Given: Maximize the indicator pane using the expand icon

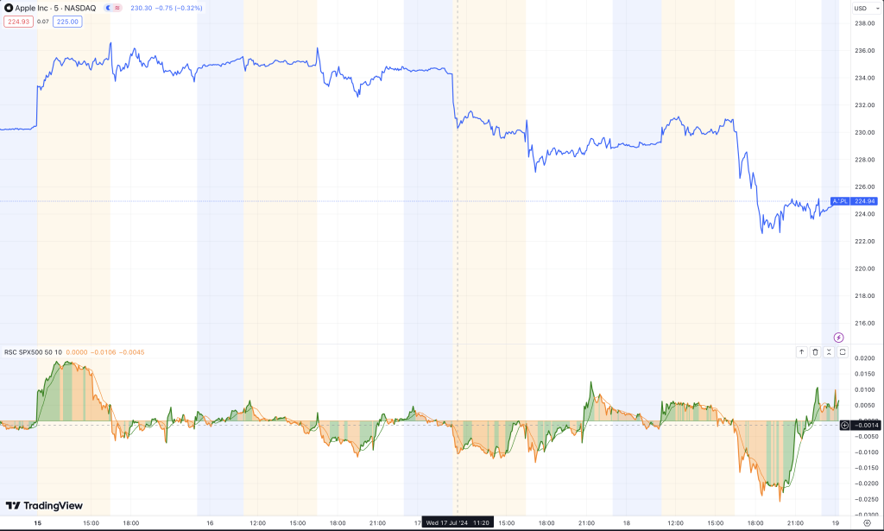Looking at the screenshot, I should coord(843,351).
